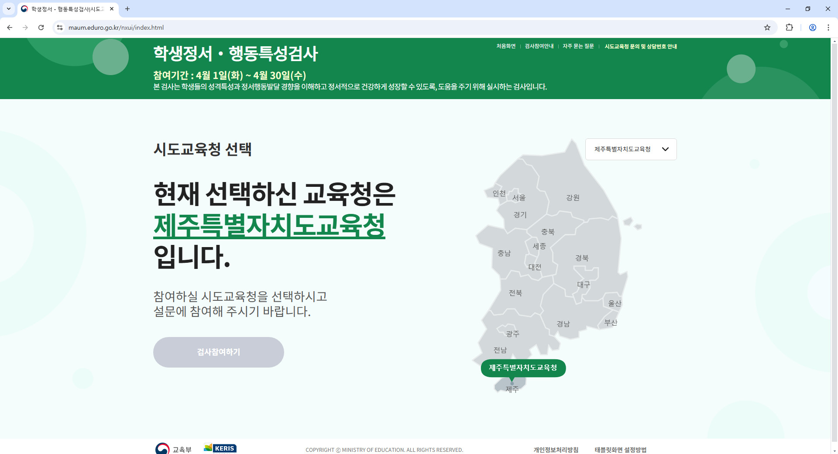Screen dimensions: 838x454
Task: Select 전북 region on the map
Action: [x=515, y=293]
